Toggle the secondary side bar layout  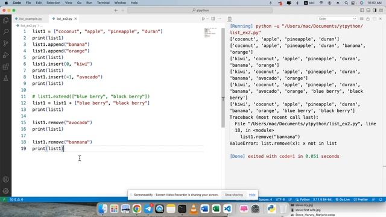click(x=375, y=10)
